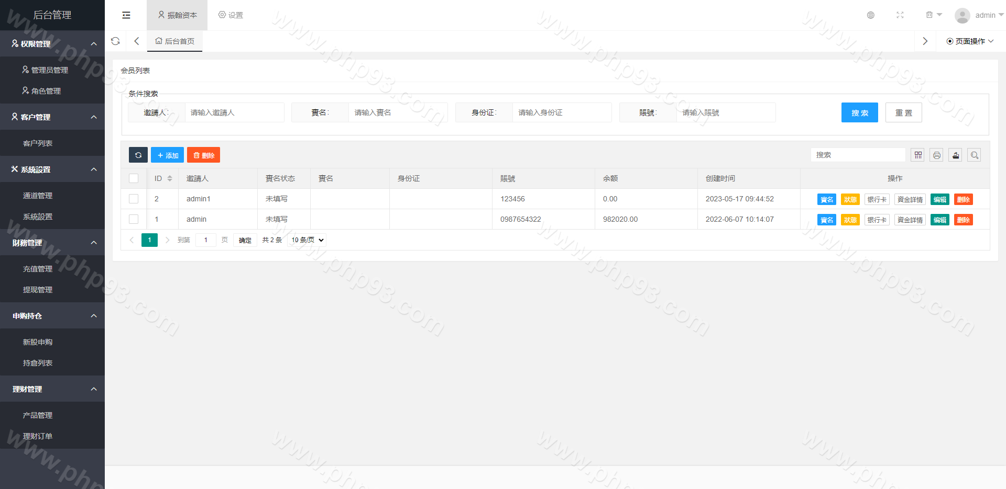
Task: Switch to the 后台首页 tab
Action: click(x=175, y=41)
